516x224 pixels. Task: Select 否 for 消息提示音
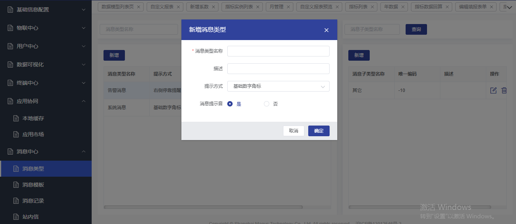point(267,104)
